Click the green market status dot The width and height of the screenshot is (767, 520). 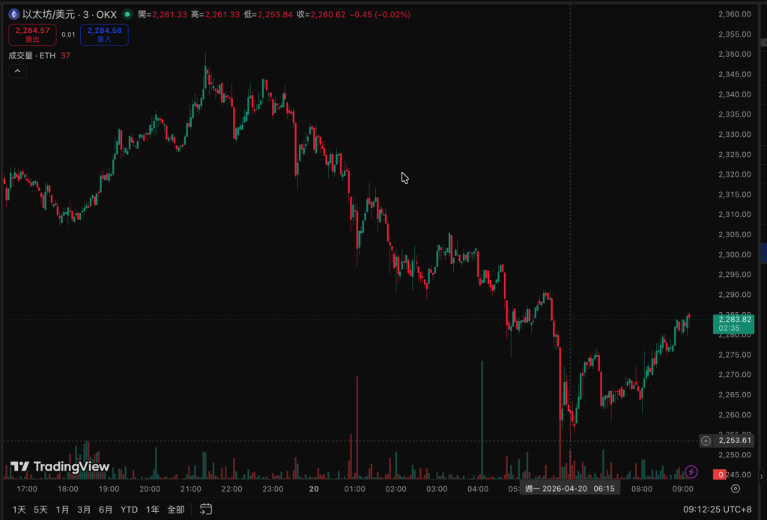click(127, 13)
